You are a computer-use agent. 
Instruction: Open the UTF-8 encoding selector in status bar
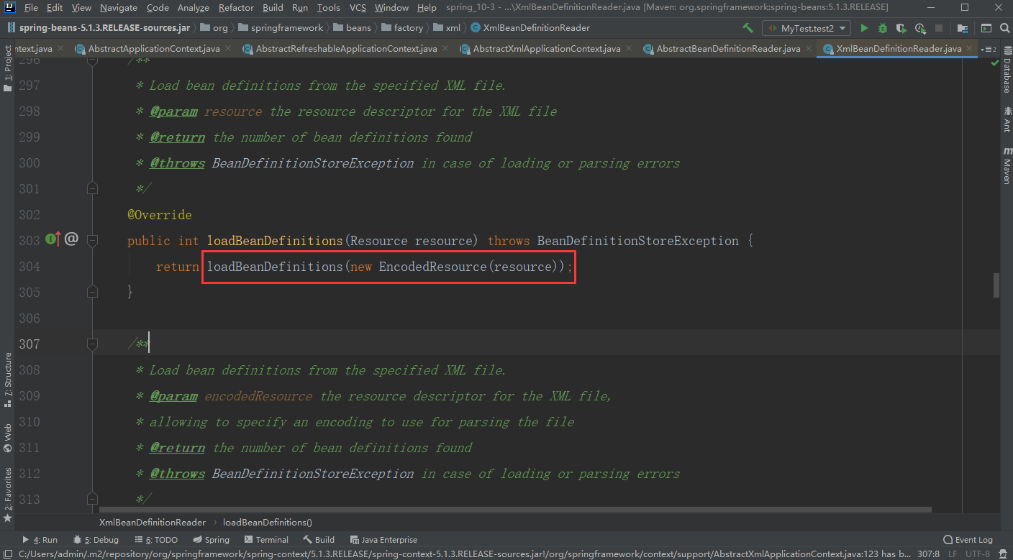976,554
